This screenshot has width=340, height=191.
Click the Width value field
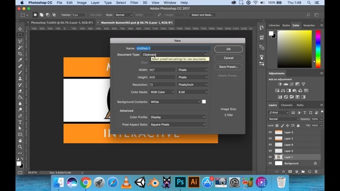tap(162, 70)
